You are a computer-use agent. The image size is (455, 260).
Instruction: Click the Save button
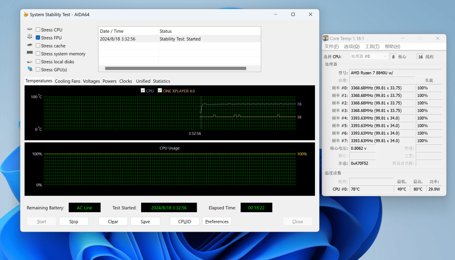point(145,222)
